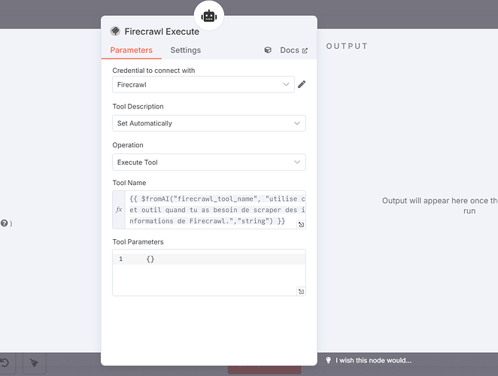Click the clean-up broom icon at bottom

[35, 362]
